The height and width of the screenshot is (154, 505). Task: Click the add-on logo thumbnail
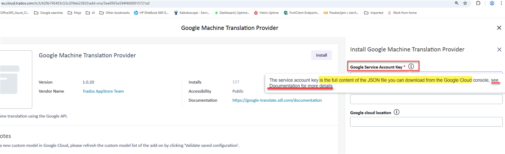[16, 79]
